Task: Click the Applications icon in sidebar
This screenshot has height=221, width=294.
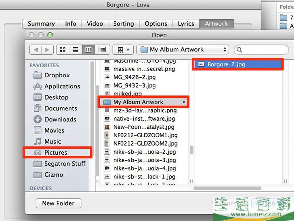Action: (38, 86)
